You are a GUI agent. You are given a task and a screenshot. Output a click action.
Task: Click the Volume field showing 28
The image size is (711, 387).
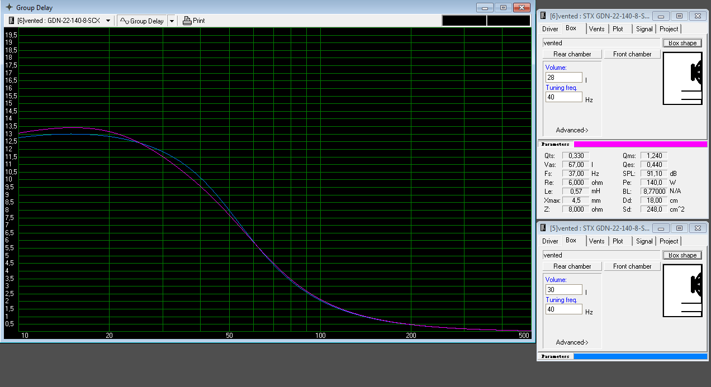pyautogui.click(x=563, y=78)
